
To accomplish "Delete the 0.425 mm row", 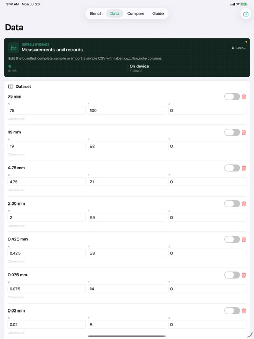I will 243,239.
